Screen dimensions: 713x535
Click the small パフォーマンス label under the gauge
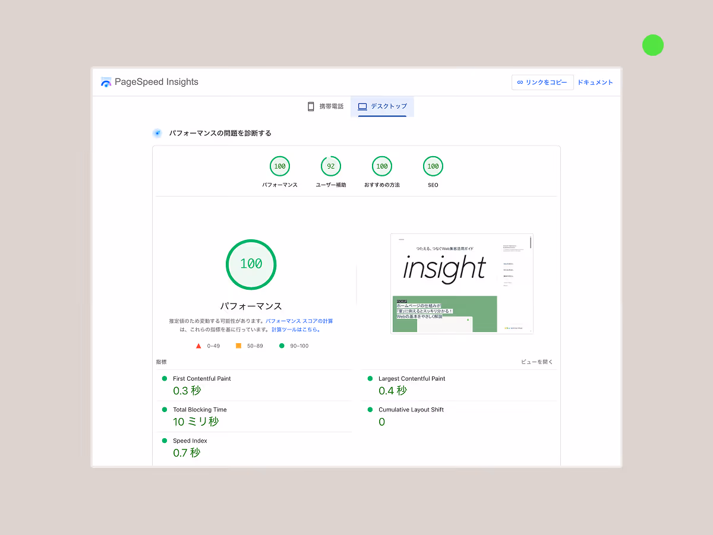[x=280, y=185]
